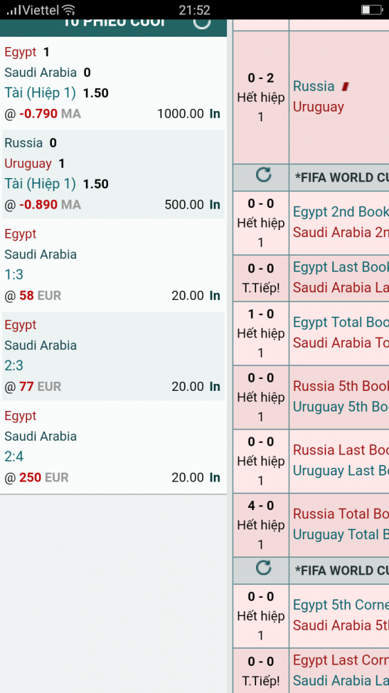
Task: Tap the battery icon in status bar
Action: pyautogui.click(x=371, y=10)
